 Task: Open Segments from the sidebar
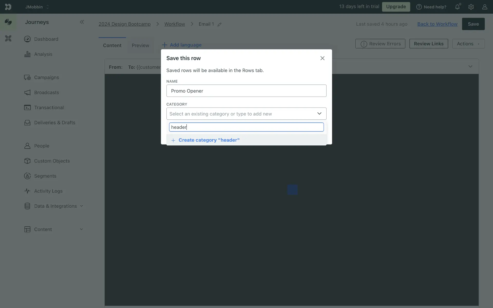pos(45,176)
